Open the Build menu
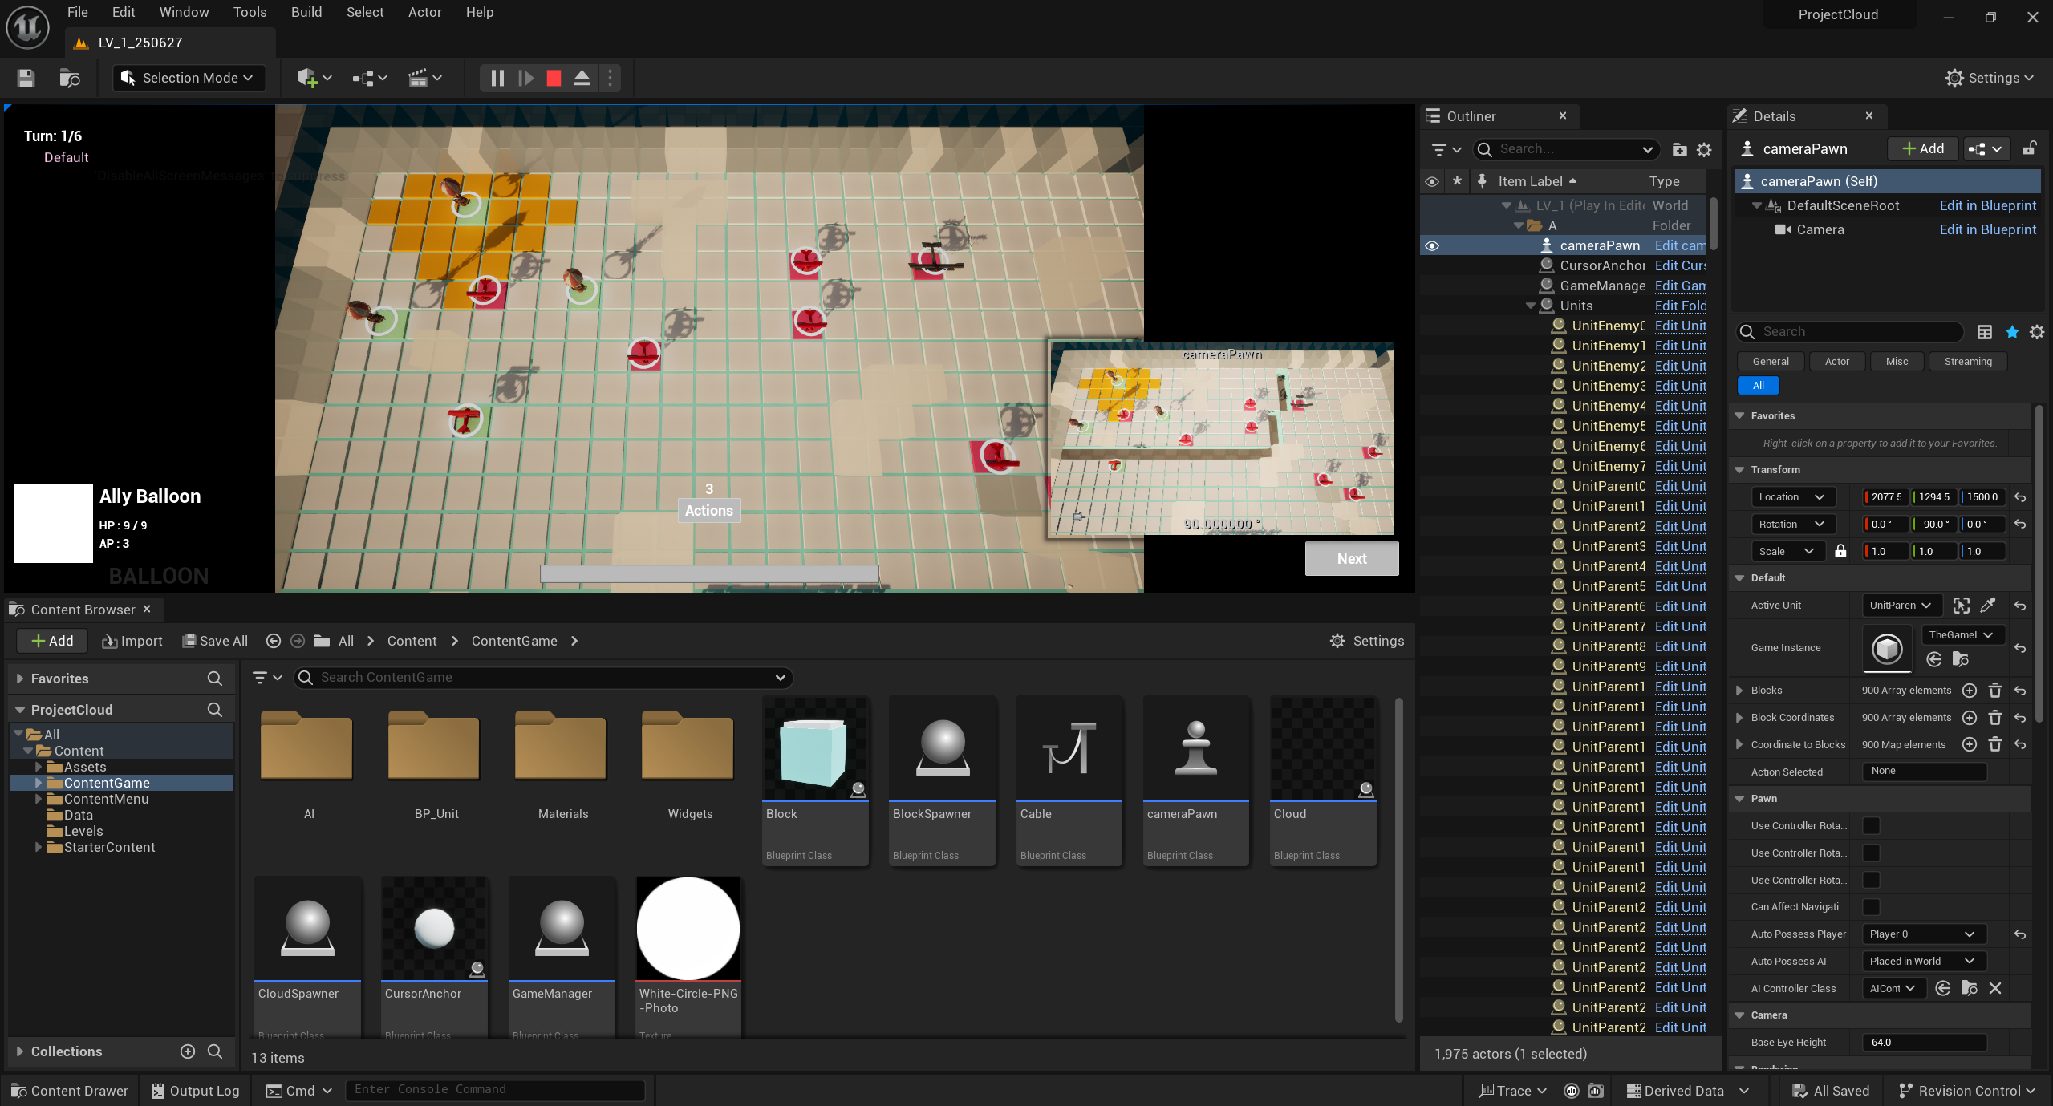Image resolution: width=2053 pixels, height=1106 pixels. pyautogui.click(x=306, y=12)
